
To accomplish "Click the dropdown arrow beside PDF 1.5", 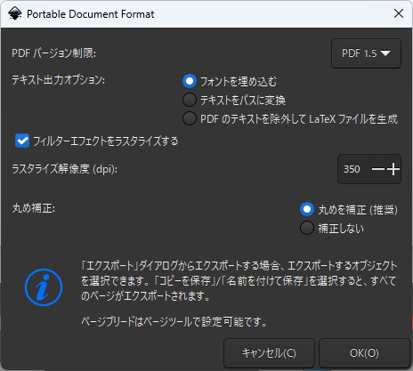I will click(385, 53).
